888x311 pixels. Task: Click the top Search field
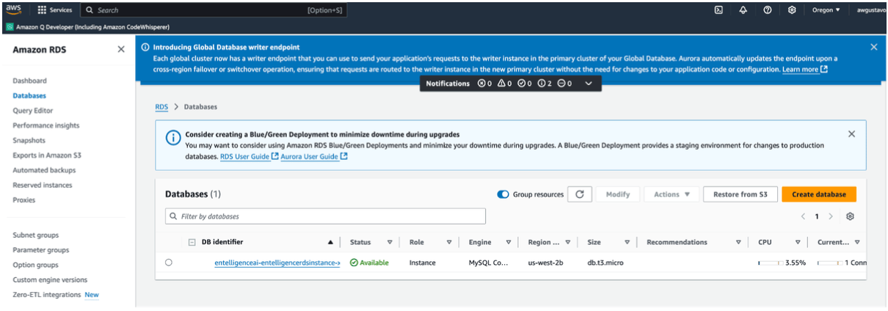[x=213, y=10]
